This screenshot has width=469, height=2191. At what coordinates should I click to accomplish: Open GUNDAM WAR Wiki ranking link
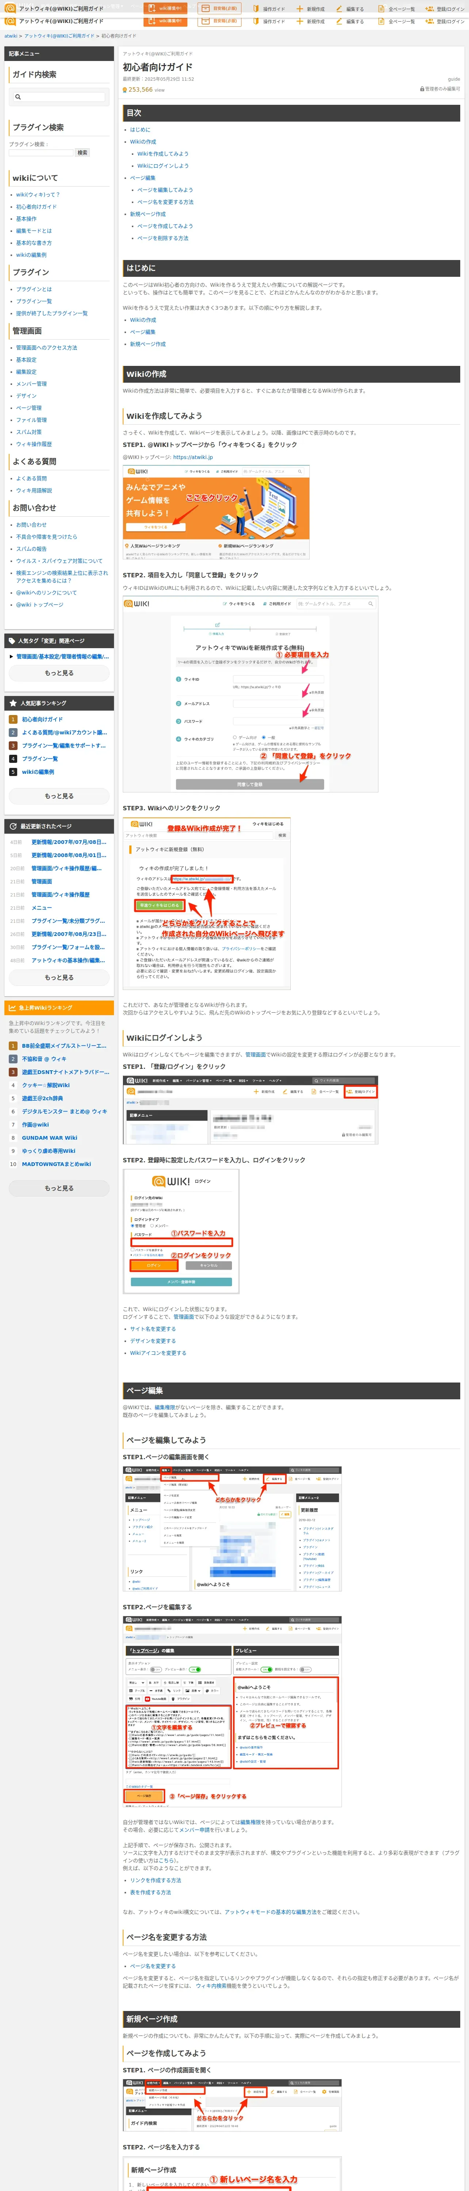pyautogui.click(x=49, y=1137)
